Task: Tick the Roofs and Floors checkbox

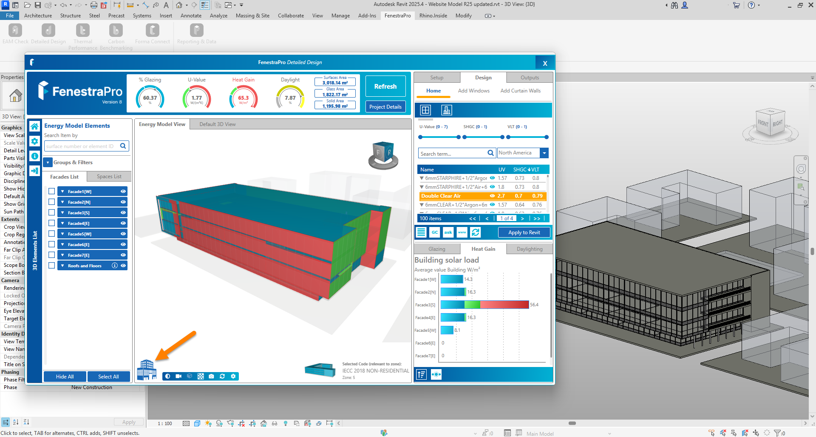Action: click(x=52, y=266)
